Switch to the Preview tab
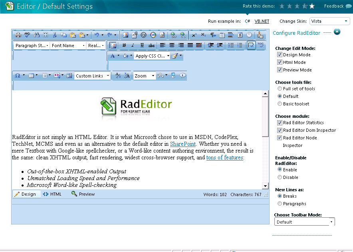Viewport: 353px width, 252px height. tap(83, 194)
